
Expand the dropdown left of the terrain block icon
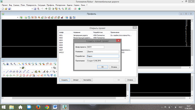[20, 68]
